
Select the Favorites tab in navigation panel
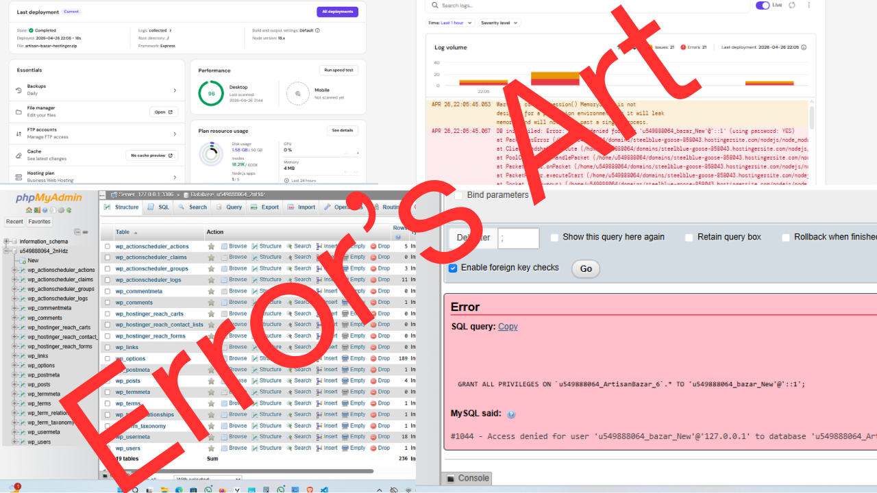point(39,222)
